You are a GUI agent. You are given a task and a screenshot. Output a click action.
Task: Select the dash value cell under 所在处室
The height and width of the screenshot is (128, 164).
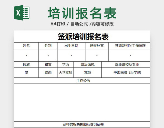[97, 55]
